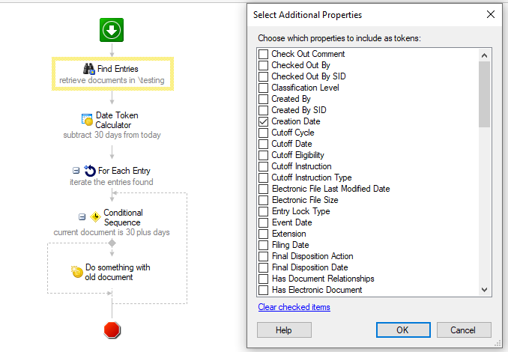Screen dimensions: 508x352
Task: Collapse the Conditional Sequence activity
Action: click(82, 216)
